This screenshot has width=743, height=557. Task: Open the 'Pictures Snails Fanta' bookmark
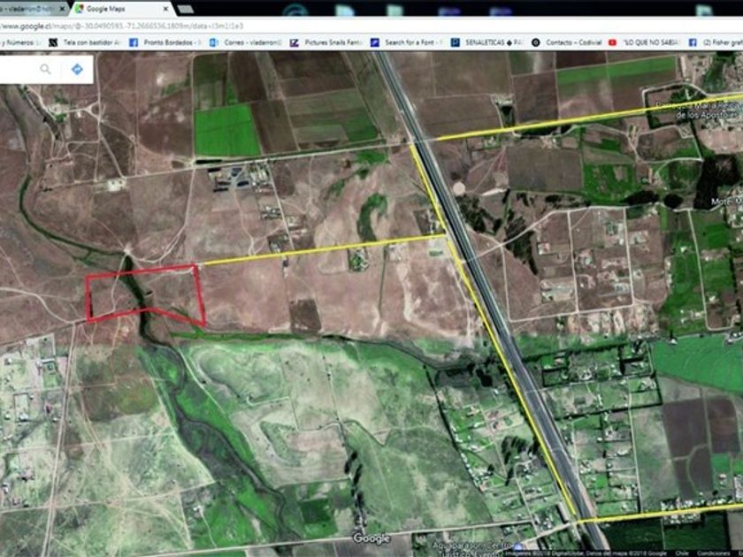tap(326, 42)
